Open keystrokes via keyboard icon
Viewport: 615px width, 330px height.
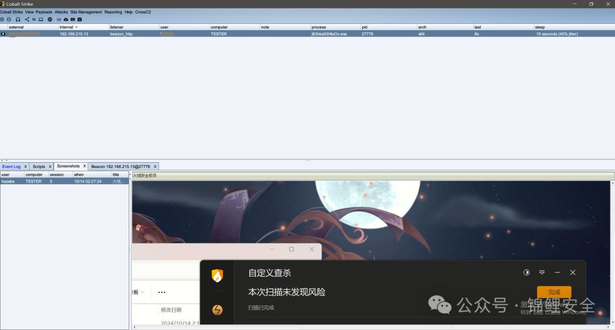pyautogui.click(x=72, y=19)
